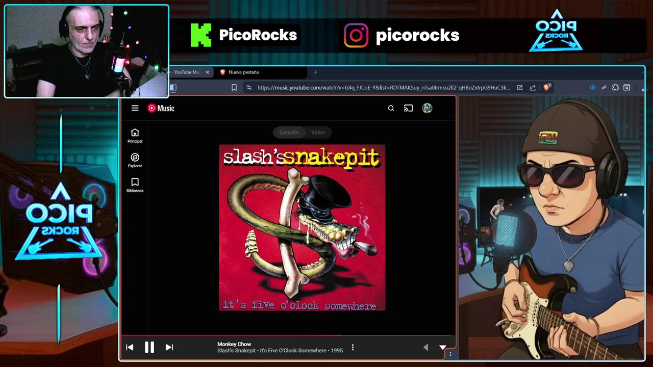This screenshot has height=367, width=653.
Task: Open the Biblioteca library
Action: coord(135,185)
